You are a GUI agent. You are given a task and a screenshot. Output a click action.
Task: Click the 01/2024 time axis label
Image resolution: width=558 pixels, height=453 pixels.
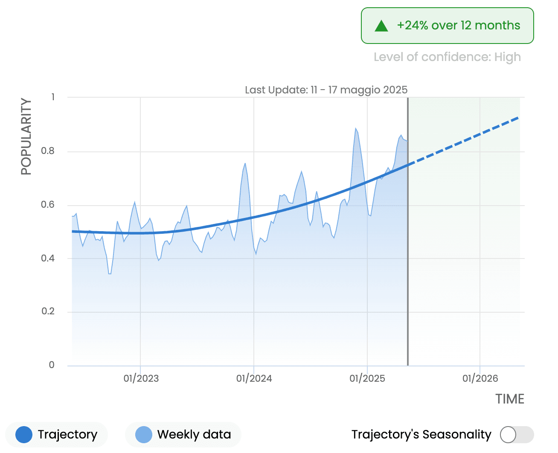(x=254, y=378)
